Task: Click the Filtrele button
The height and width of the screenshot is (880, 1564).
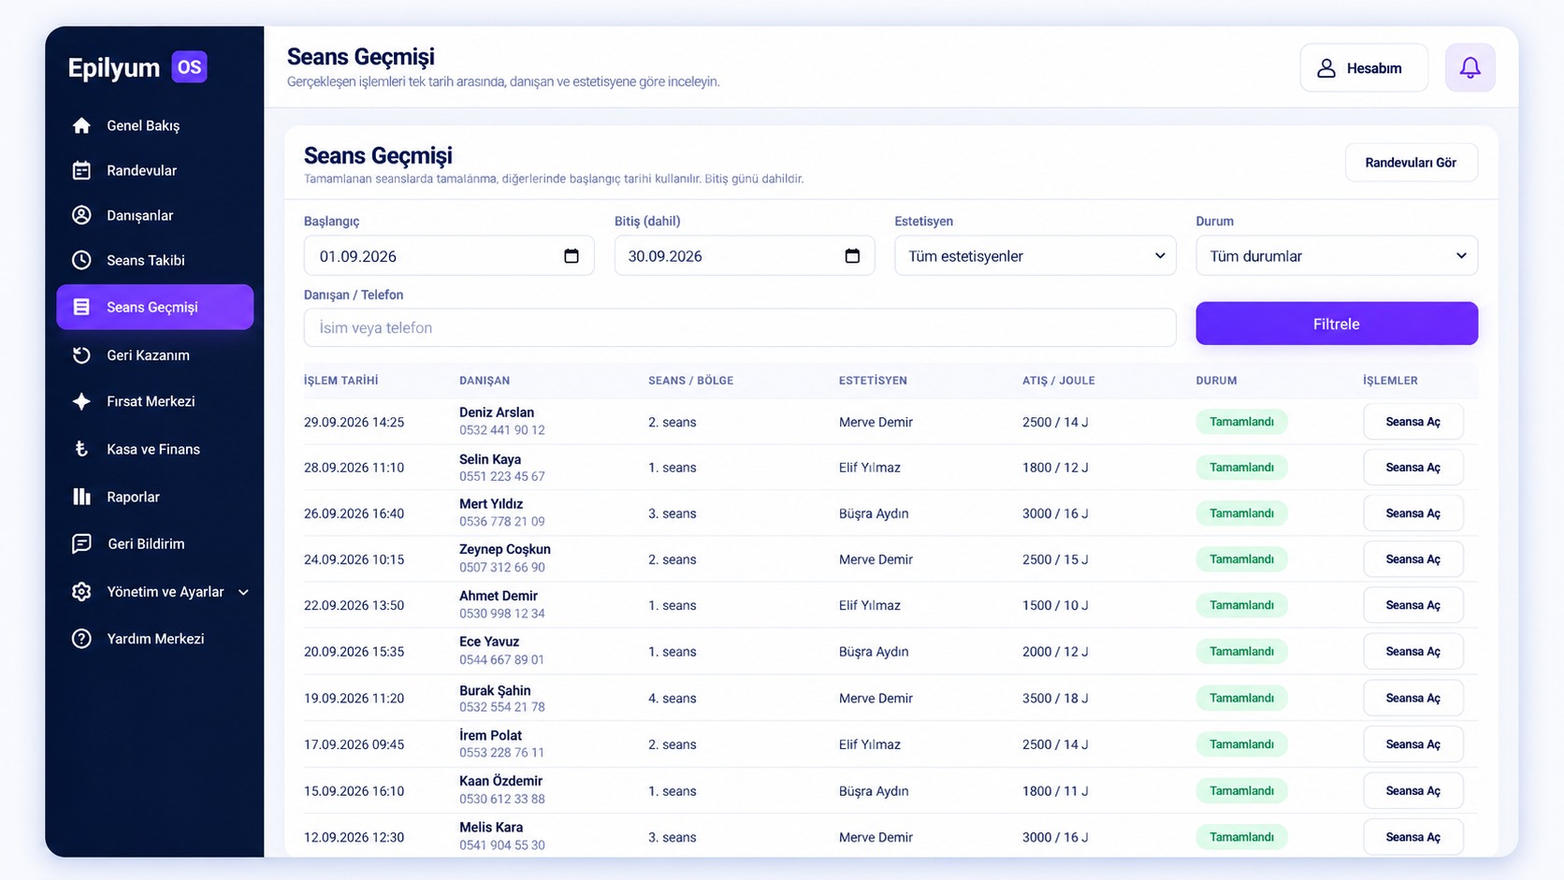Action: (1337, 324)
